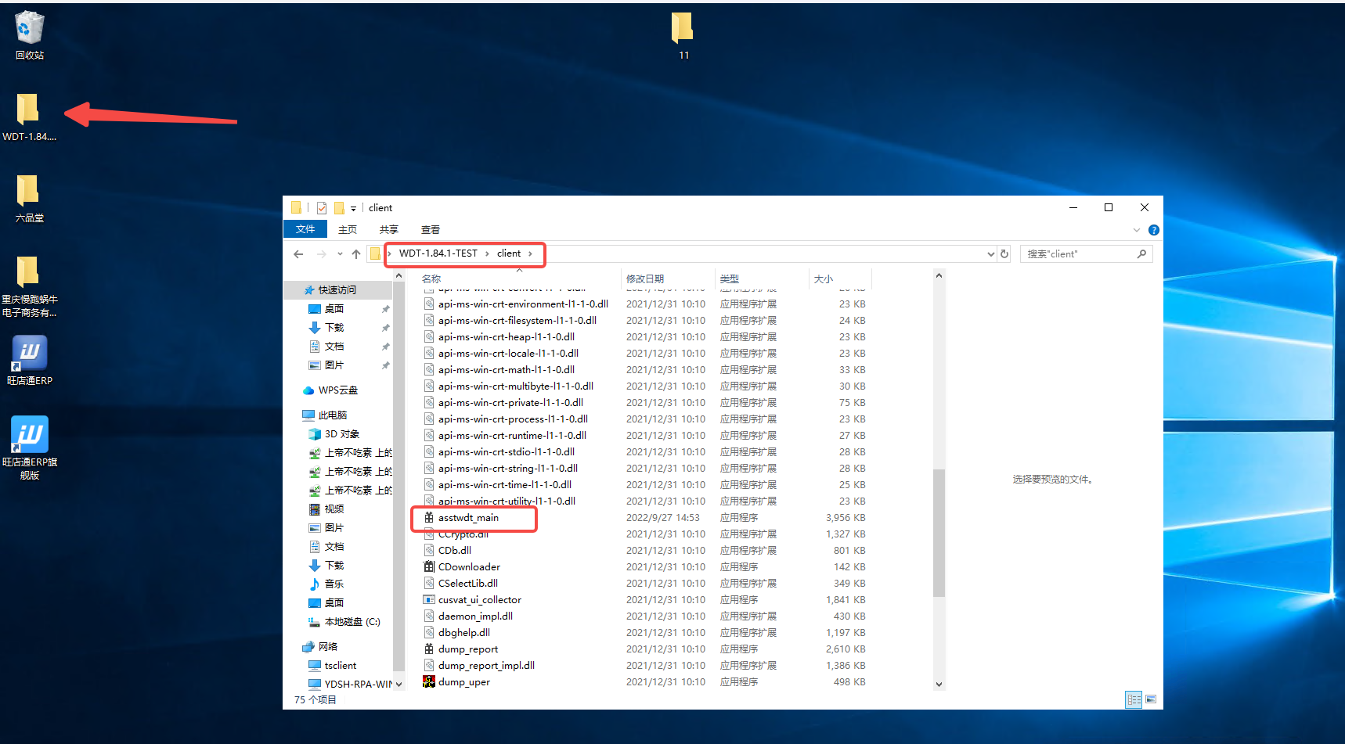Screen dimensions: 1345x744
Task: Select api-ms-win-crt-math-l1-1-0.dll file row
Action: coord(644,370)
